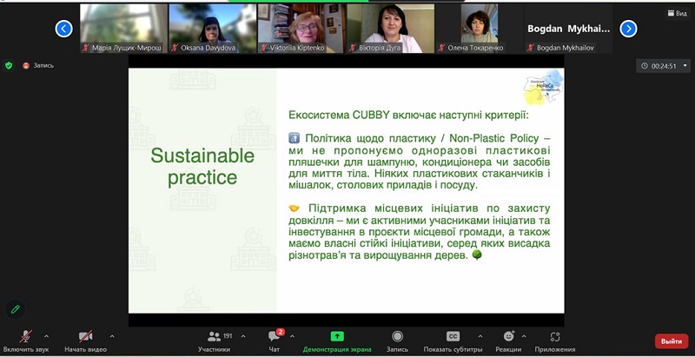Expand the participants options arrow
Viewport: 695px width, 357px height.
(243, 336)
